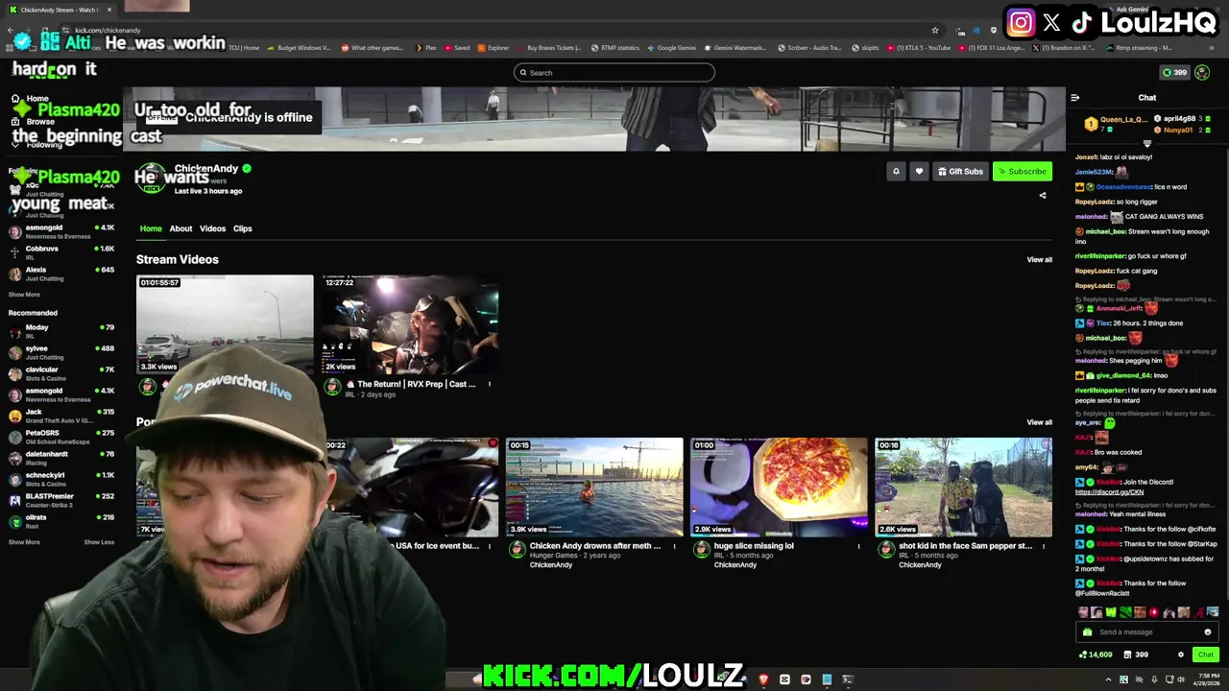1229x691 pixels.
Task: Click the 399 store icon below chat
Action: (x=1134, y=655)
